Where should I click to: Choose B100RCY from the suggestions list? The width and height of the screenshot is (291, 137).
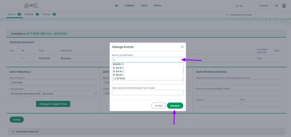tap(119, 64)
